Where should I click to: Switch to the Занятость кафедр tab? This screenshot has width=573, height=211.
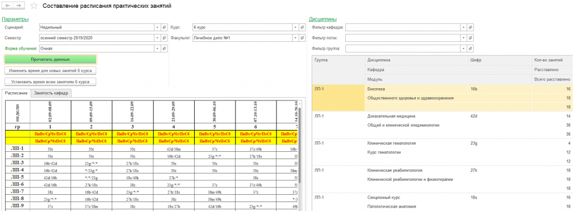click(x=51, y=93)
